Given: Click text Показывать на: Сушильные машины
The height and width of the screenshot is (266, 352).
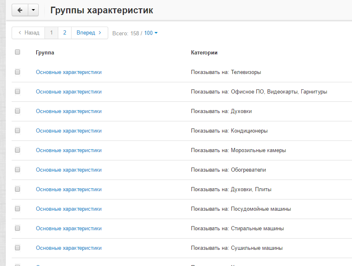Looking at the screenshot, I should click(x=237, y=248).
